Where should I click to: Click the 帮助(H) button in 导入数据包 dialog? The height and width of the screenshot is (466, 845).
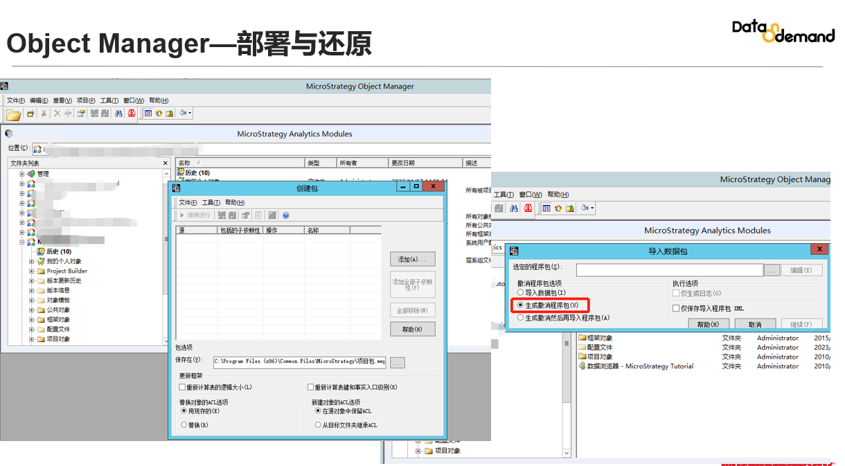click(x=709, y=324)
